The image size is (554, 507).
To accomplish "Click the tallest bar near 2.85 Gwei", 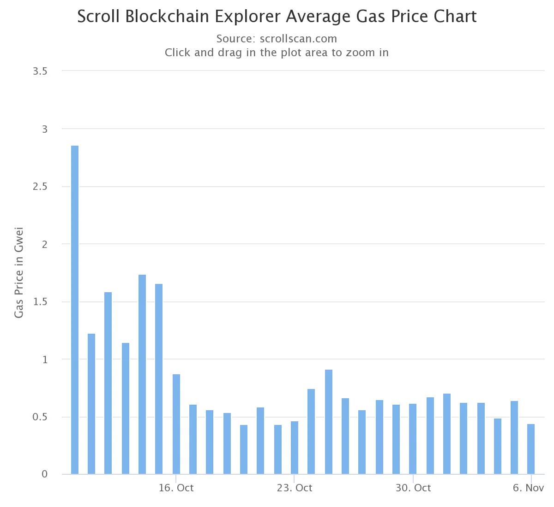I will 74,310.
